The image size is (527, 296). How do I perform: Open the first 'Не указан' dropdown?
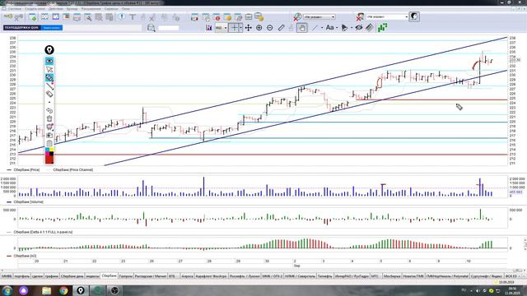[319, 16]
